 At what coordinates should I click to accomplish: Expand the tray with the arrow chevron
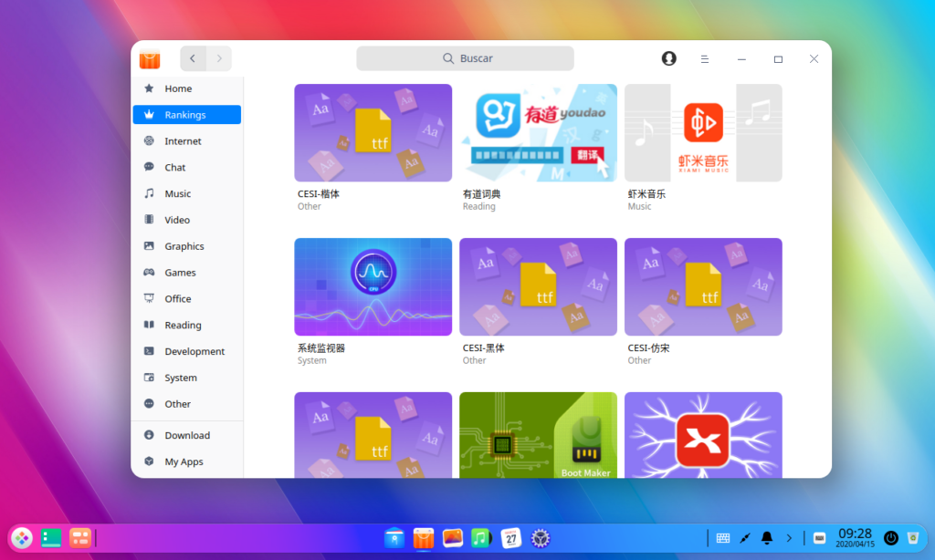tap(789, 538)
